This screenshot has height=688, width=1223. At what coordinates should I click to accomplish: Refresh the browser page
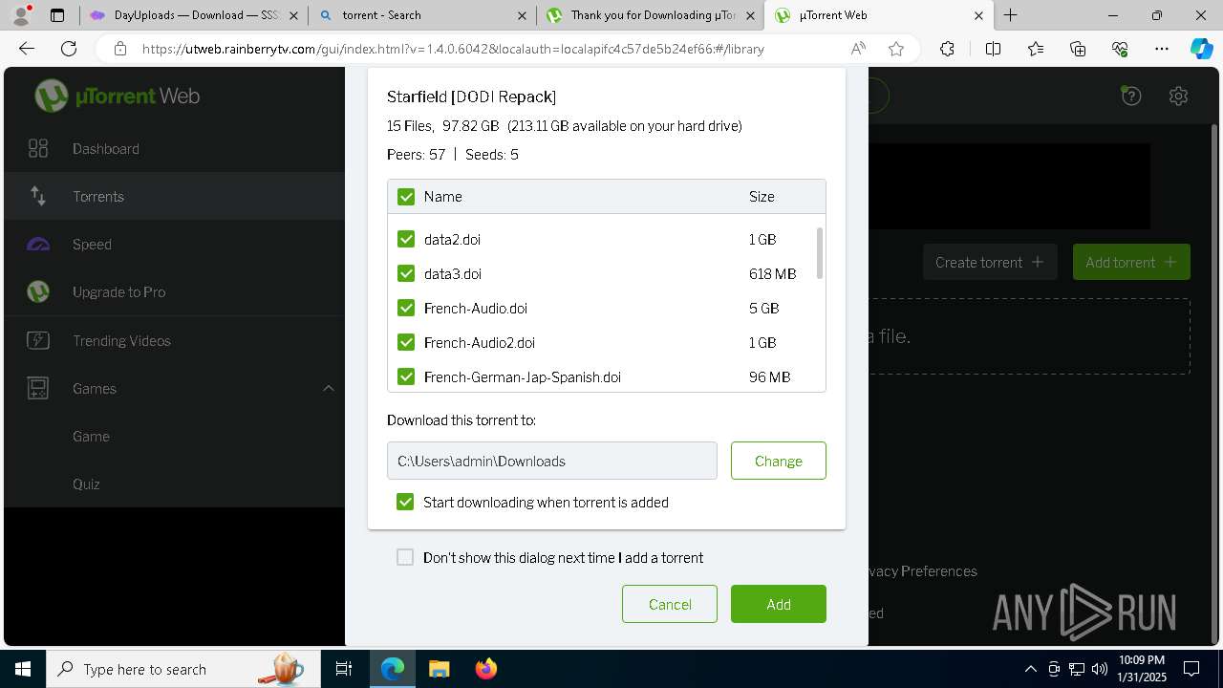(x=69, y=49)
